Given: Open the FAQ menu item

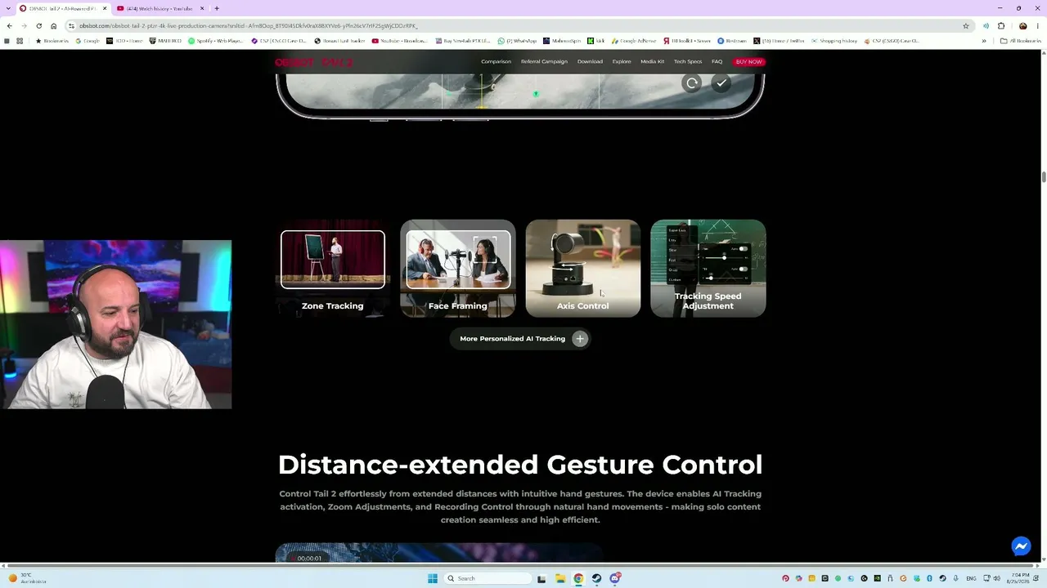Looking at the screenshot, I should click(717, 62).
